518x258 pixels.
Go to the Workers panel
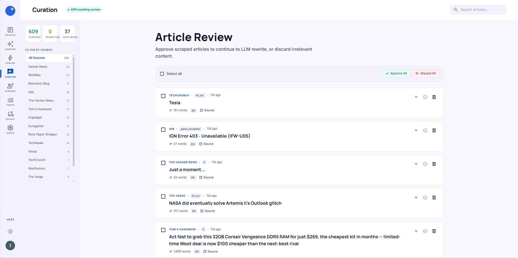click(10, 87)
